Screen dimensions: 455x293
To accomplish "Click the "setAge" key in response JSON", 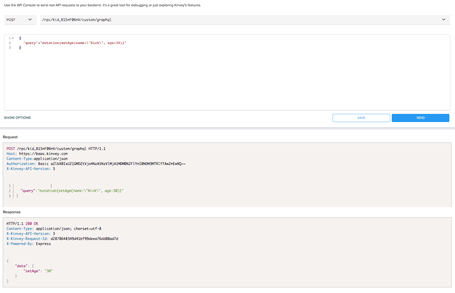I will [32, 271].
